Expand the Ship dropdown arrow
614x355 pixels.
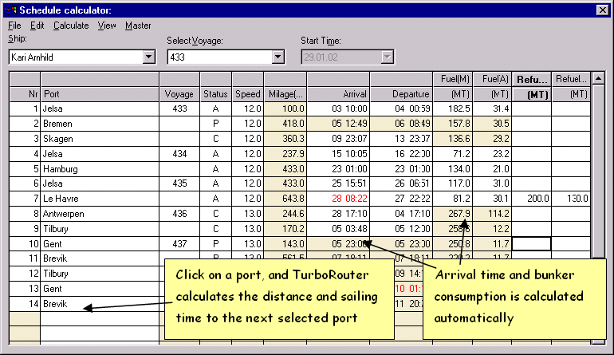[x=148, y=57]
